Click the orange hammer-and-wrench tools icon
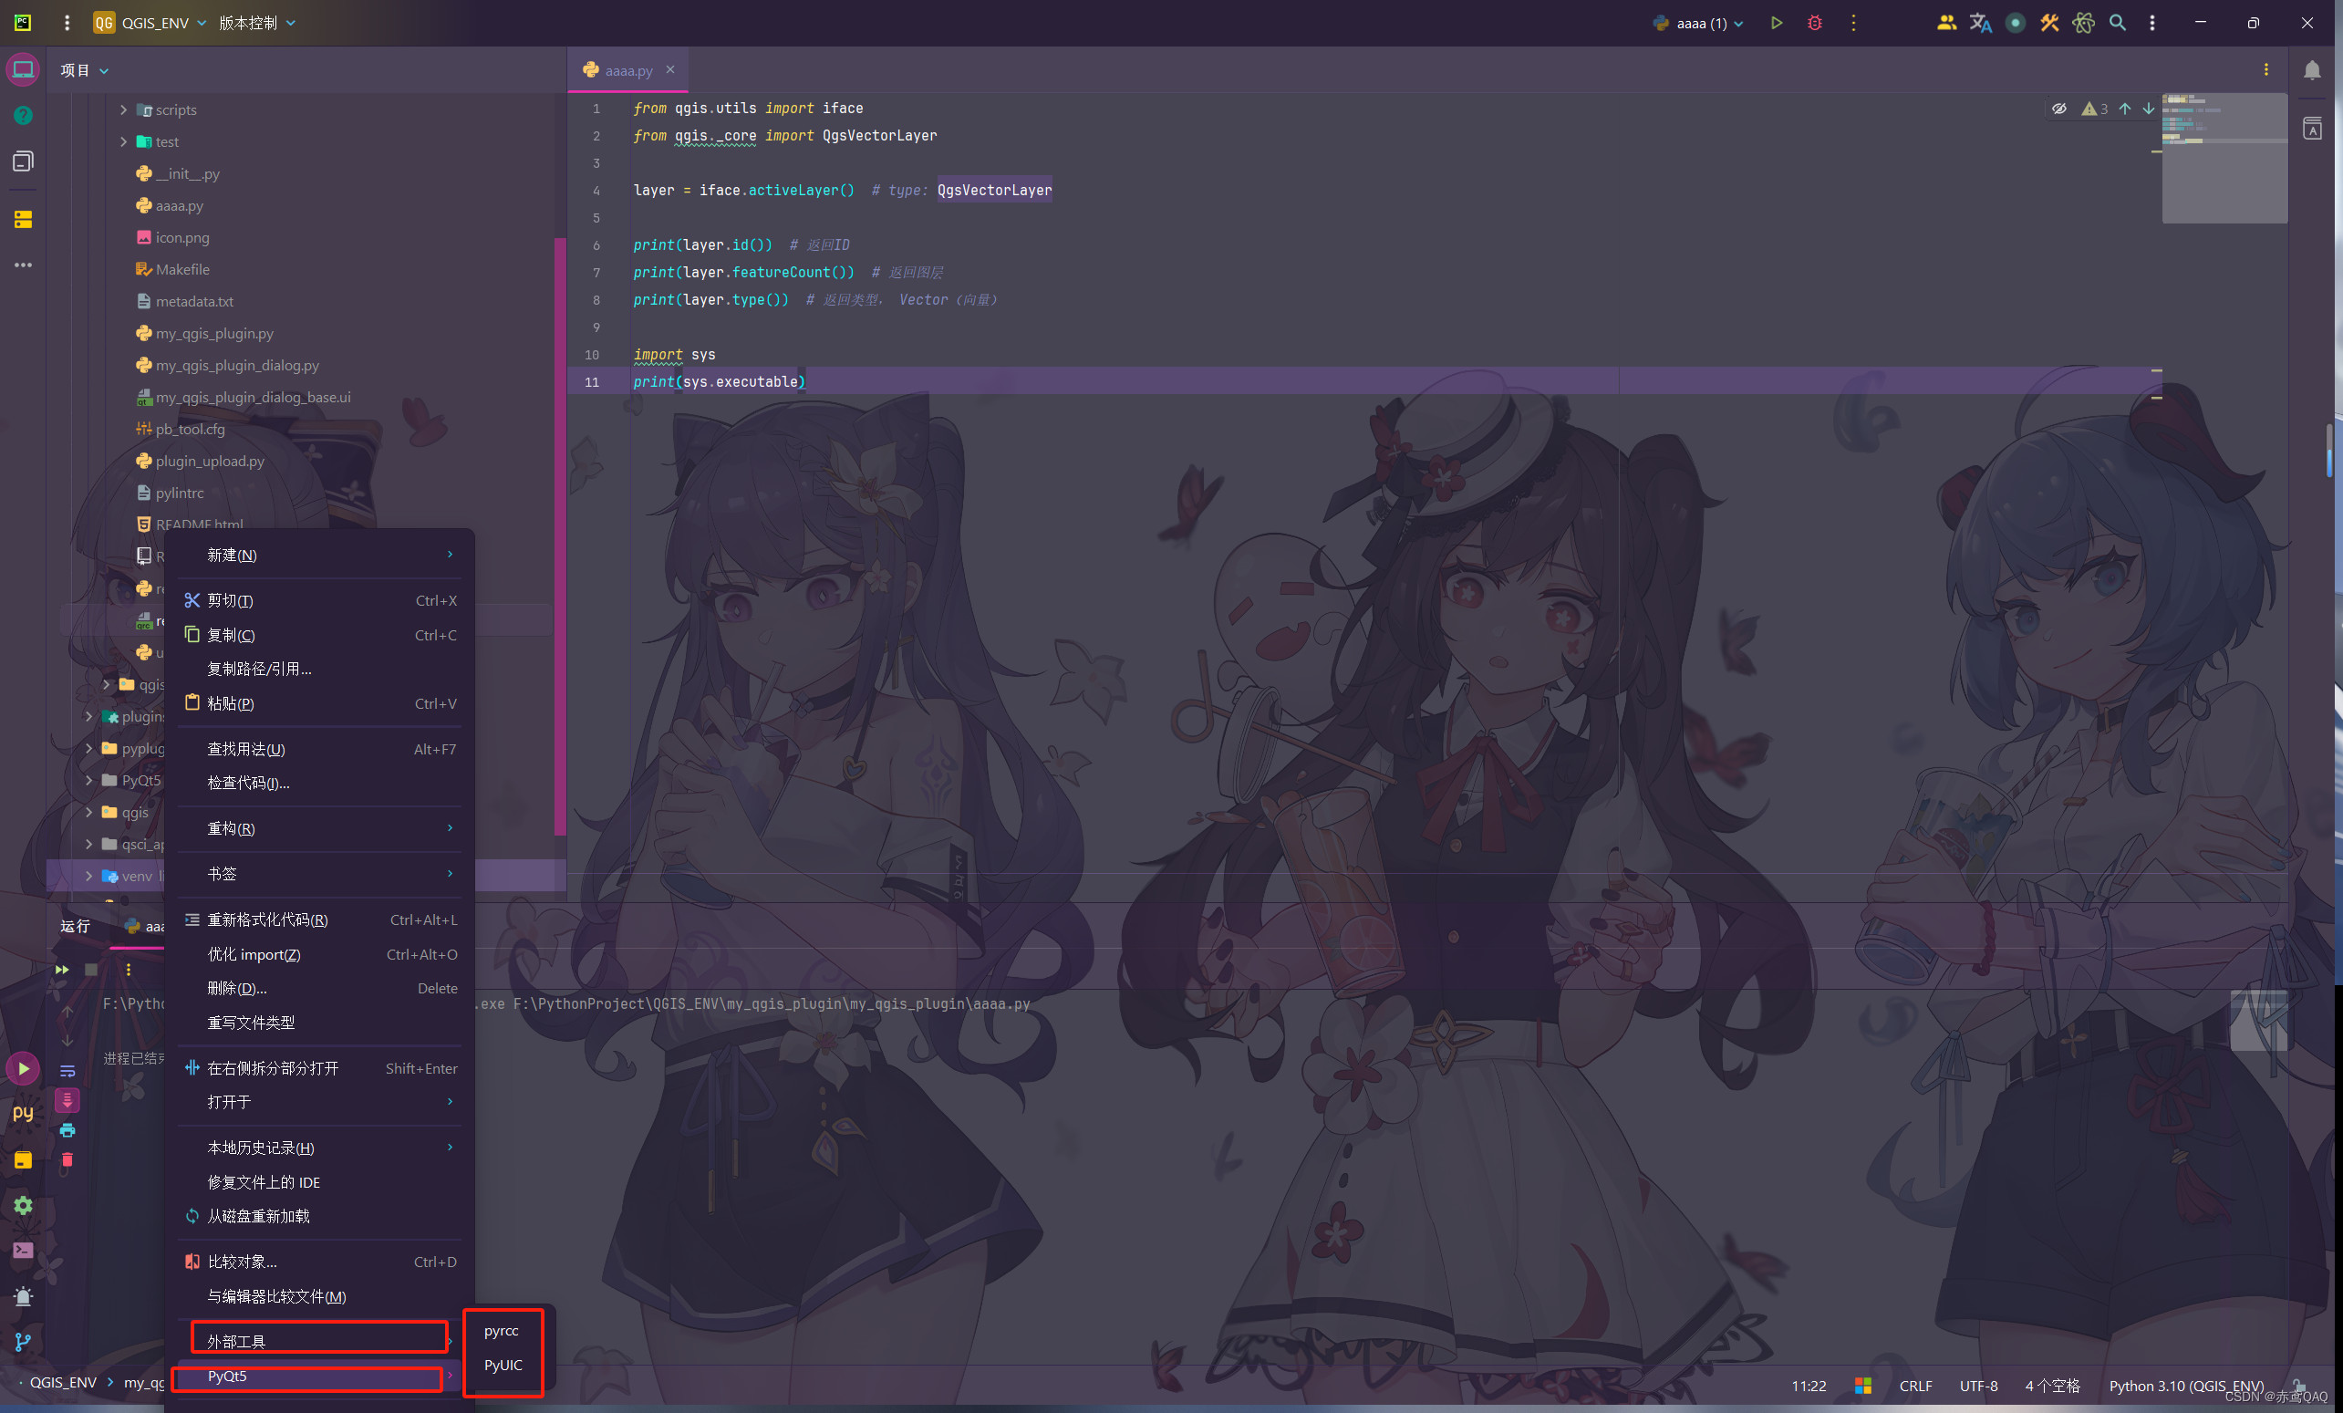This screenshot has width=2343, height=1413. 2049,23
